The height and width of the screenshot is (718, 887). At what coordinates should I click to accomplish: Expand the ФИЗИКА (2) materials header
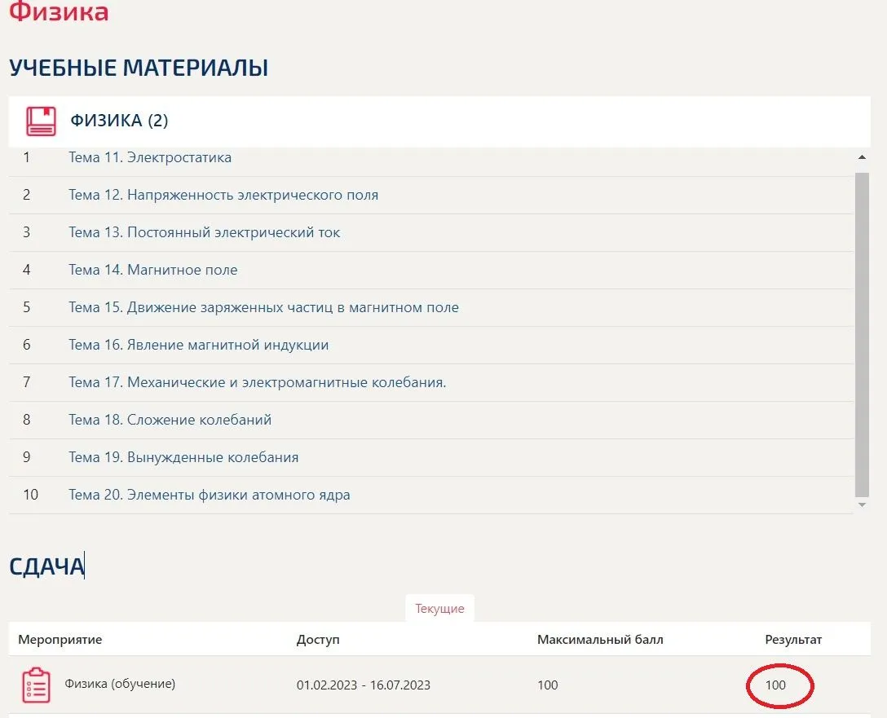[119, 121]
